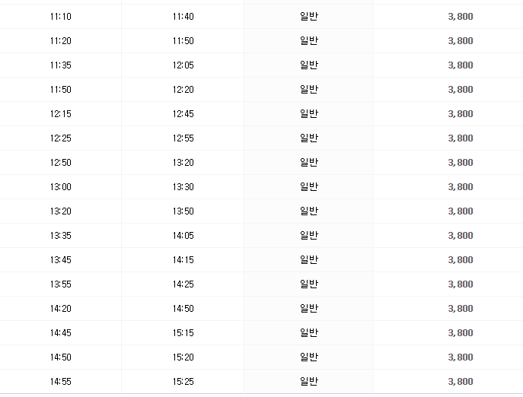523x397 pixels.
Task: Select the 14:25 arrival time
Action: pos(183,284)
